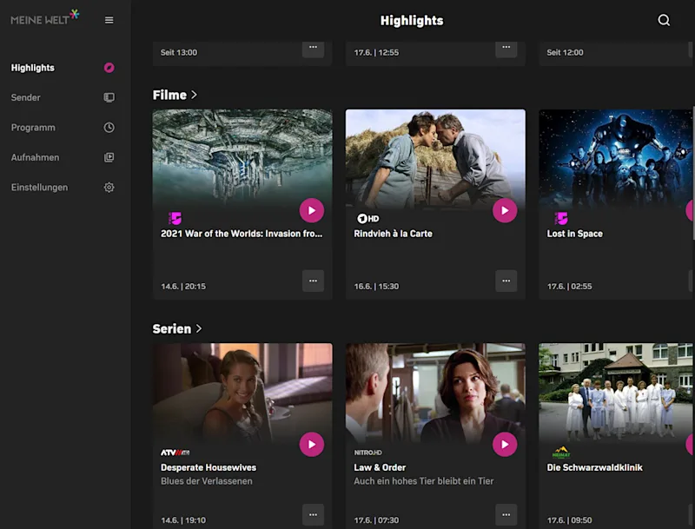Image resolution: width=695 pixels, height=529 pixels.
Task: Open more options for Rindvieh à la Carte
Action: click(x=506, y=281)
